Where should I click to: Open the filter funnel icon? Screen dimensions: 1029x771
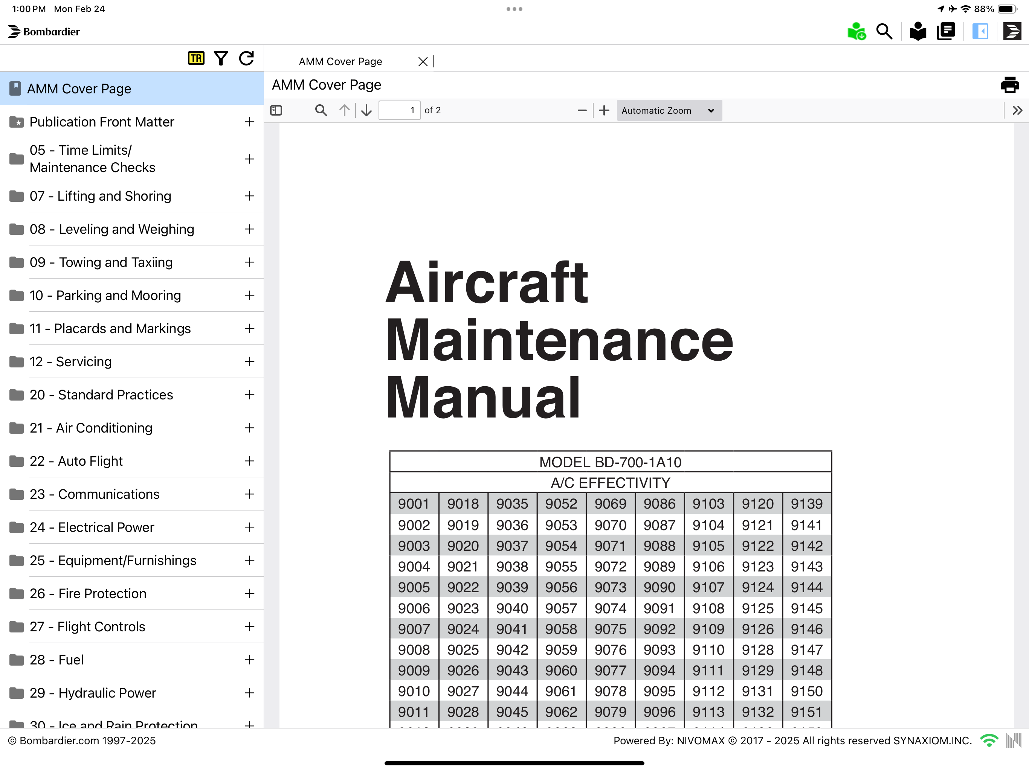[x=221, y=58]
